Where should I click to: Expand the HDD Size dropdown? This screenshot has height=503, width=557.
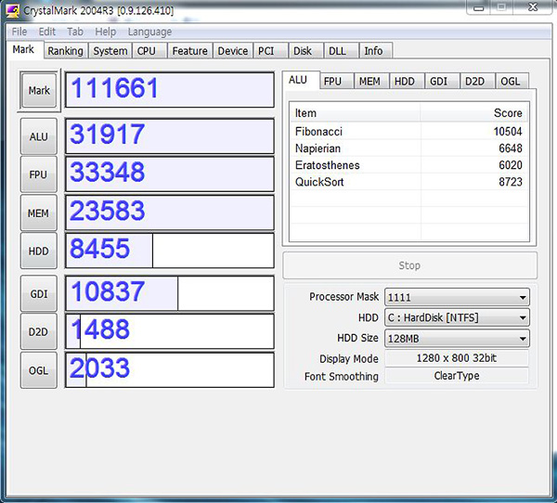(x=457, y=338)
